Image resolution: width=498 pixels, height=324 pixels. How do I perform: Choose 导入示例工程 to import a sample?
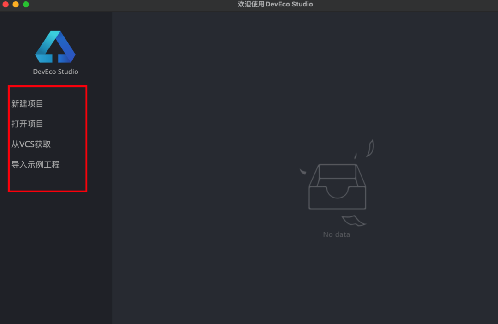pos(35,165)
